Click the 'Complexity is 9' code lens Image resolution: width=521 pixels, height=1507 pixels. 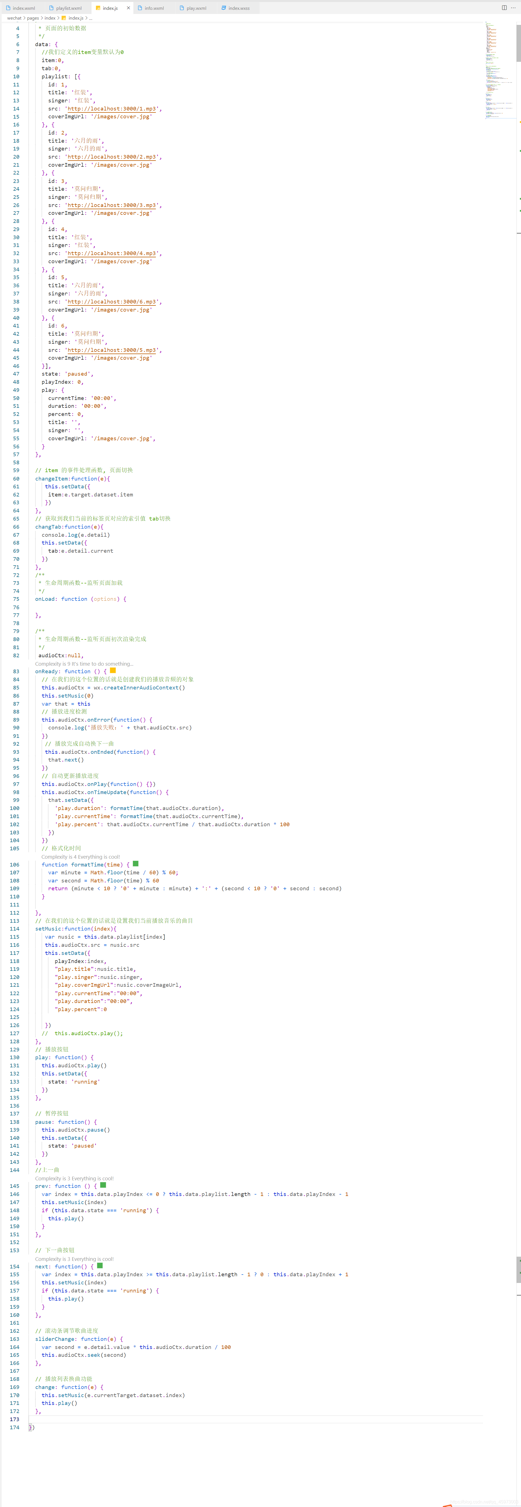coord(84,664)
